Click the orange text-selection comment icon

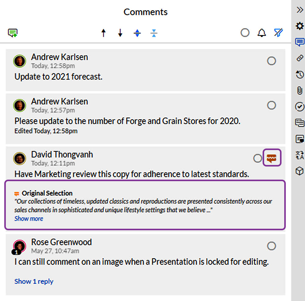click(x=272, y=158)
